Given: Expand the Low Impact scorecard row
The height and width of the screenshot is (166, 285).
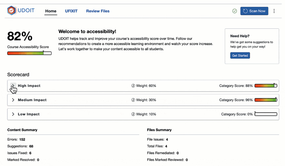Looking at the screenshot, I should [x=13, y=114].
